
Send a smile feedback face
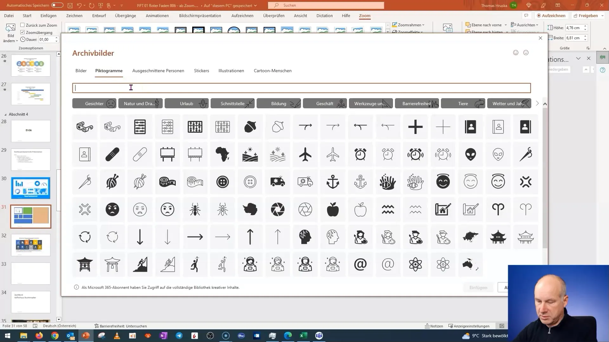[x=516, y=53]
